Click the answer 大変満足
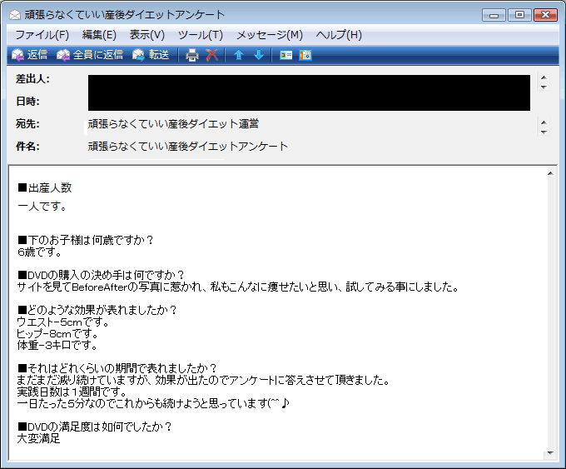566x469 pixels. pos(38,439)
